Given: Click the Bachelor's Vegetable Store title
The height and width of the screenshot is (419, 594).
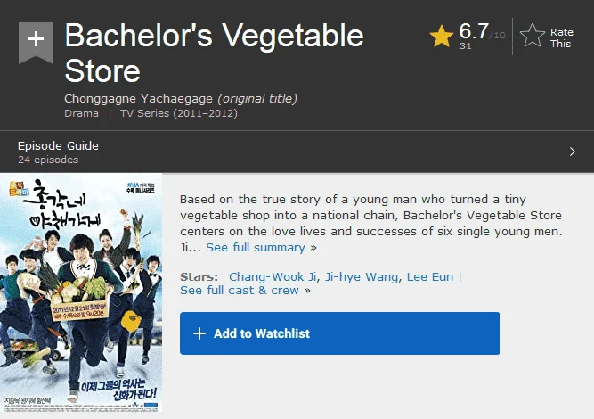Looking at the screenshot, I should 214,53.
